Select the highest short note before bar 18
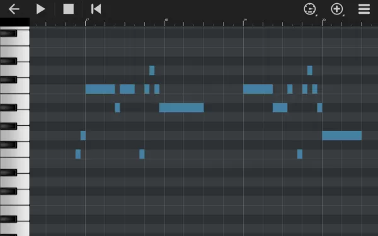The width and height of the screenshot is (378, 236). click(152, 70)
